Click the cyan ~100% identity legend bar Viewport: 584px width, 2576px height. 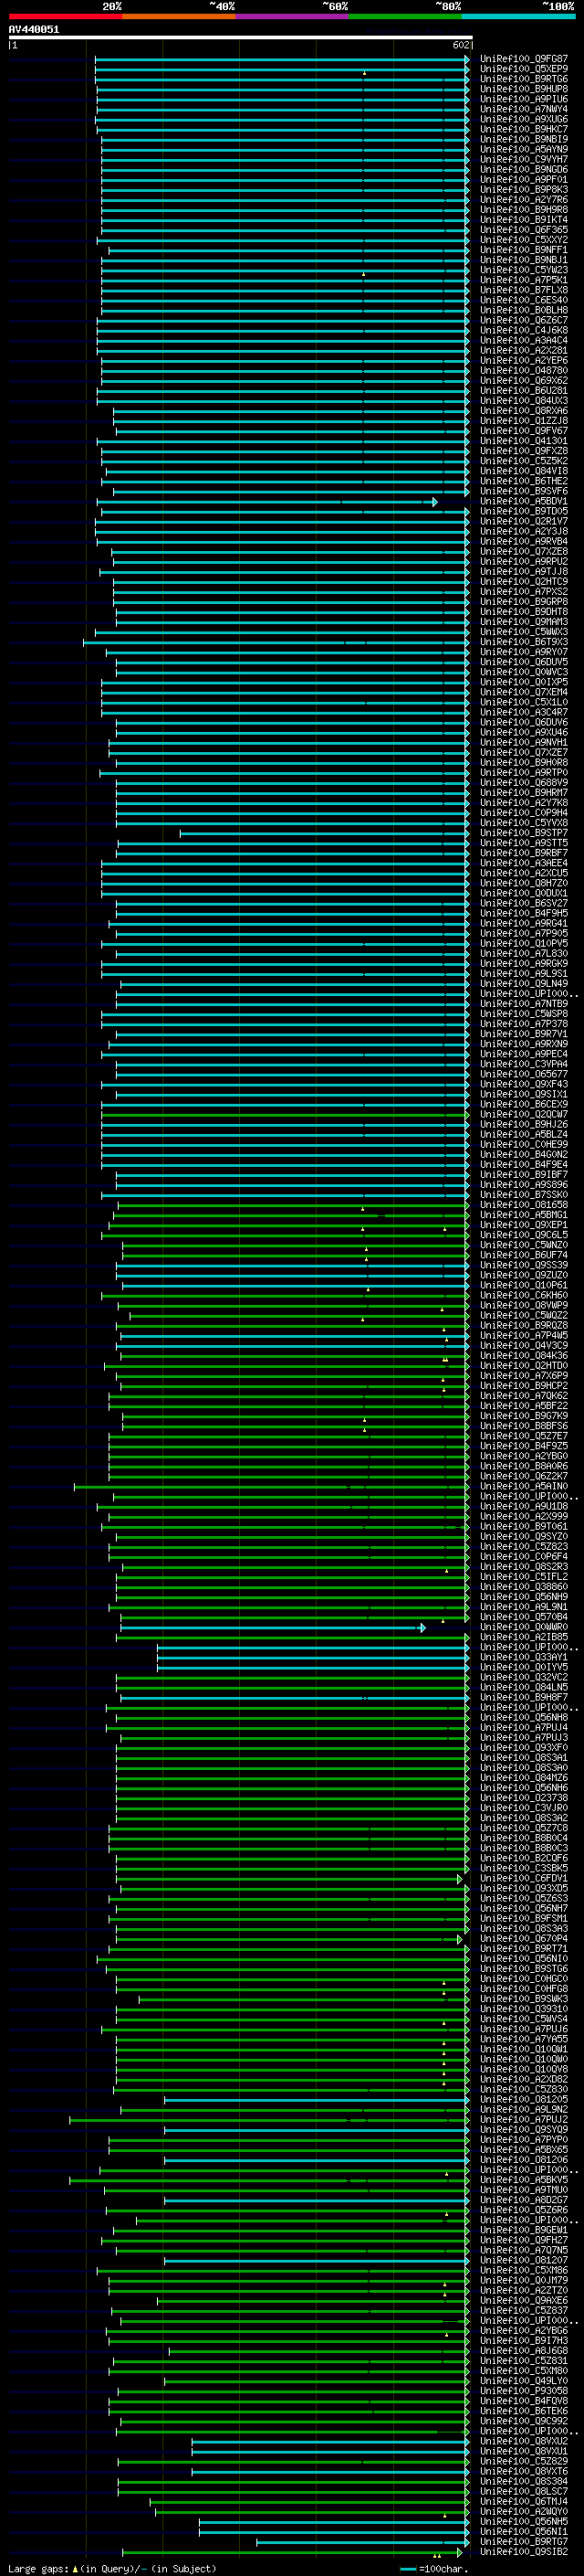click(x=518, y=16)
